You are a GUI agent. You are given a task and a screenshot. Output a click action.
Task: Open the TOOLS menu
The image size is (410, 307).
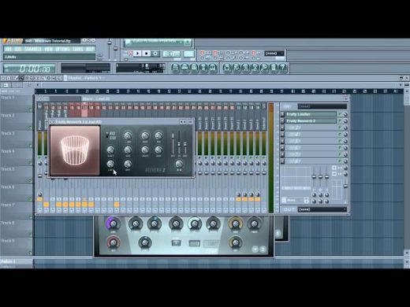[78, 49]
